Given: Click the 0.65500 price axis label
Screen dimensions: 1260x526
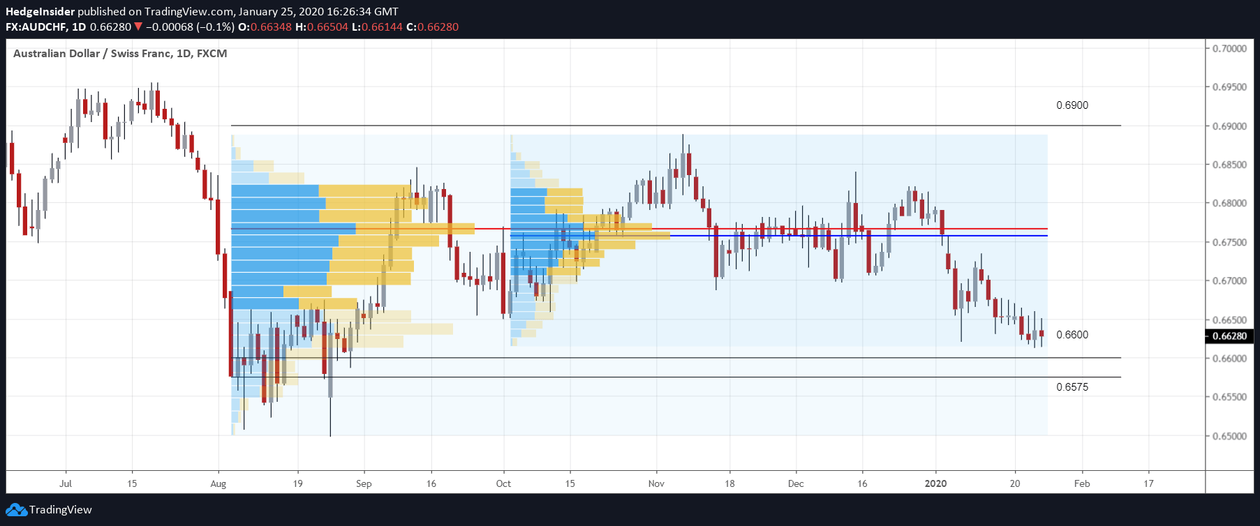Looking at the screenshot, I should [x=1229, y=397].
